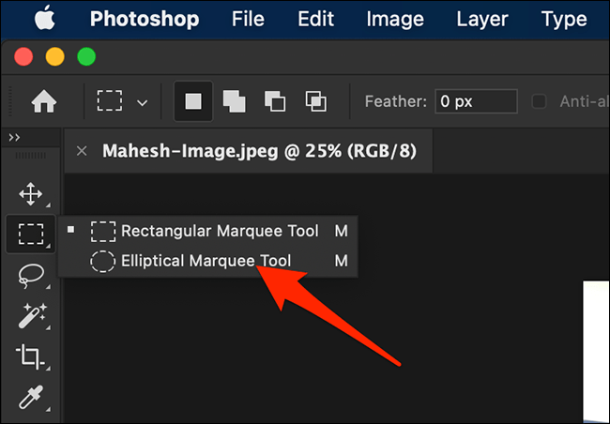
Task: Choose Add to selection mode icon
Action: (x=234, y=101)
